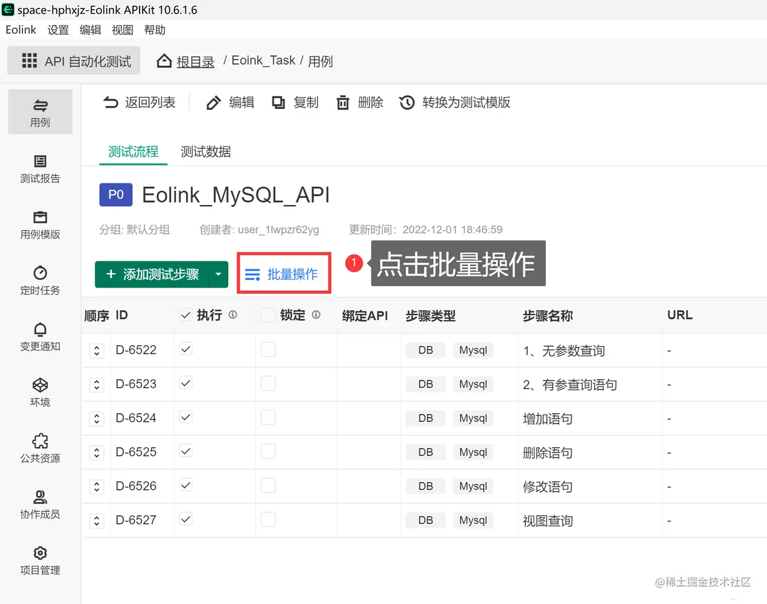Screen dimensions: 767x604
Task: Click the 用例 breadcrumb item
Action: pyautogui.click(x=321, y=61)
